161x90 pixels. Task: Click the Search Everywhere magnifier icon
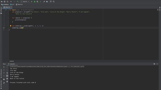(x=54, y=1)
